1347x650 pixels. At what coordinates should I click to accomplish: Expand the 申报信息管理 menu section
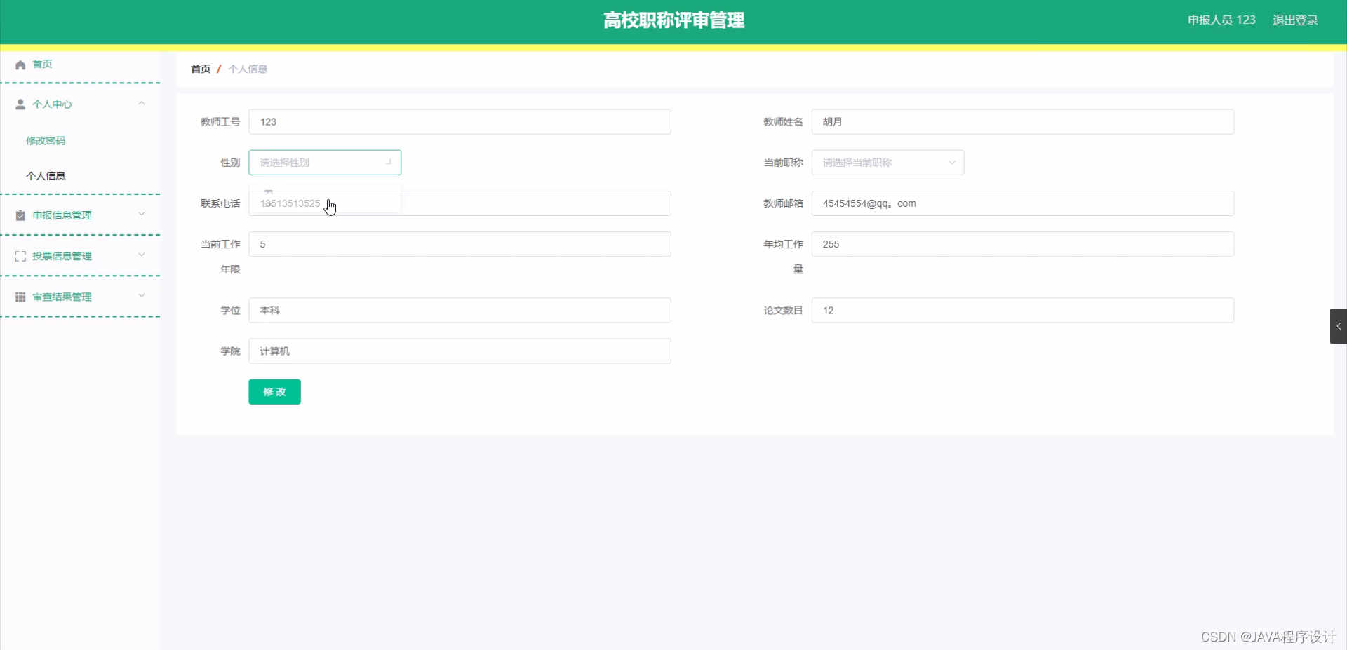point(141,215)
